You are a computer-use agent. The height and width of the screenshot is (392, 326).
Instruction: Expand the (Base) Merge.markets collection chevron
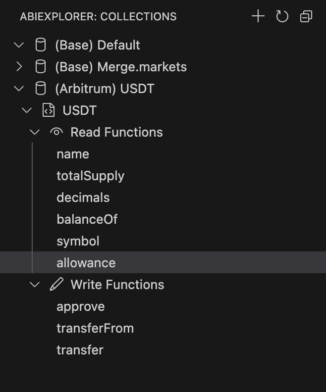tap(19, 66)
